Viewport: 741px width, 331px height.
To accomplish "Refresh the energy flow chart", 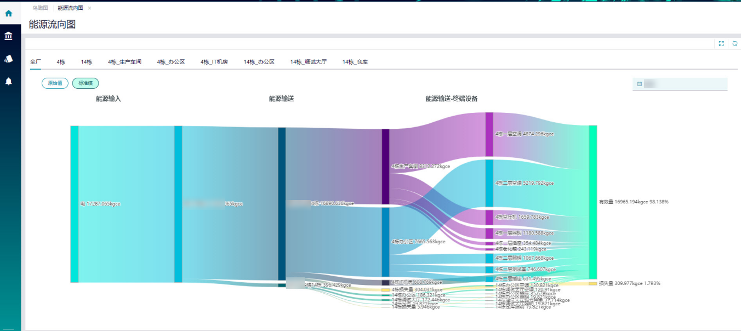I will tap(735, 43).
